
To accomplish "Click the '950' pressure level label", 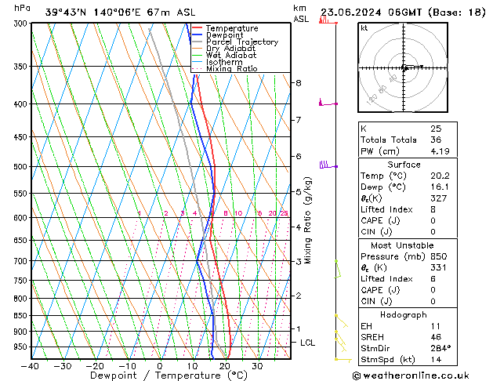I will pos(22,347).
